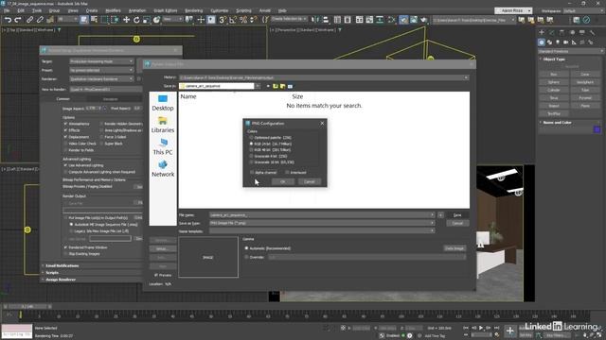Click the object color swatch in Name and Color
Screen dimensions: 606x340
point(597,130)
